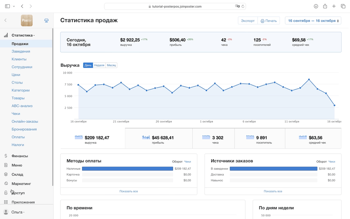Image resolution: width=350 pixels, height=219 pixels.
Task: Click Показать все under Методы оплаты
Action: [129, 191]
